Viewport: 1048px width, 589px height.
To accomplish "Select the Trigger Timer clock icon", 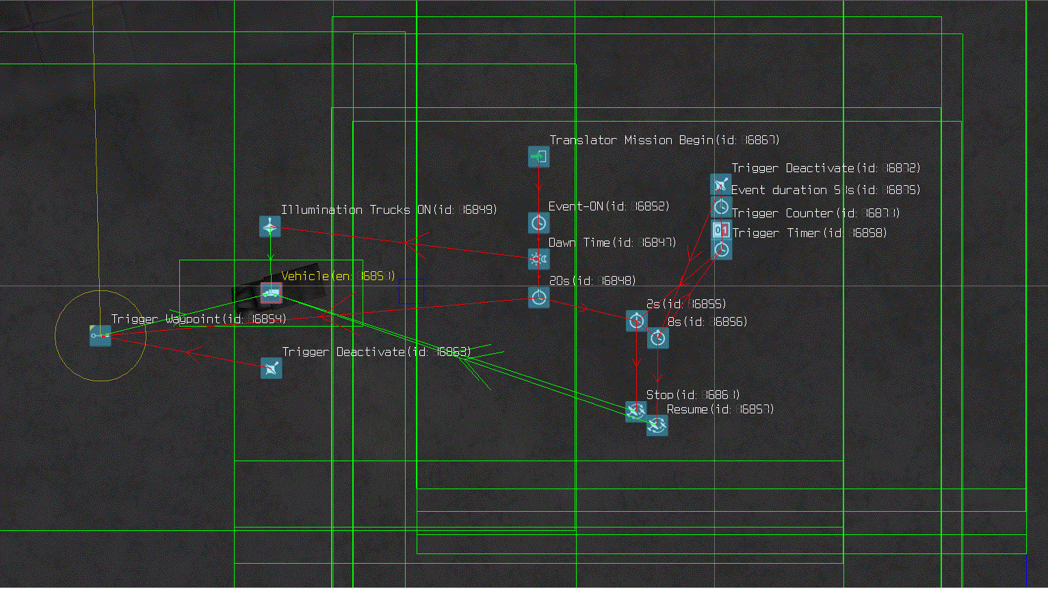I will (x=721, y=249).
